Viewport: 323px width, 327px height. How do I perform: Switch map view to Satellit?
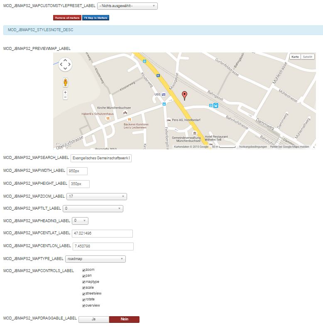[x=307, y=57]
